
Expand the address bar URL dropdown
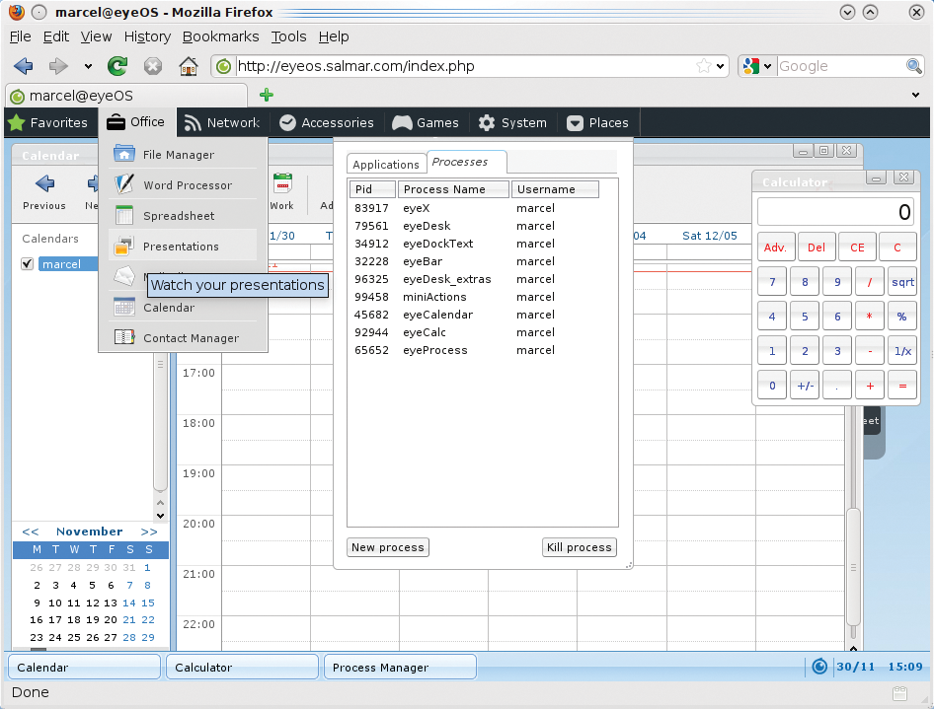point(721,66)
